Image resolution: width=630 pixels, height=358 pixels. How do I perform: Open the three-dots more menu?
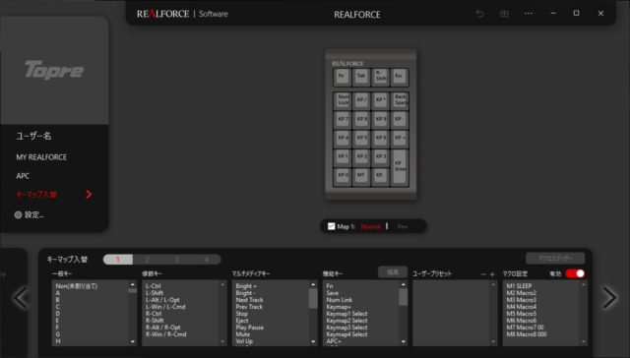coord(529,13)
